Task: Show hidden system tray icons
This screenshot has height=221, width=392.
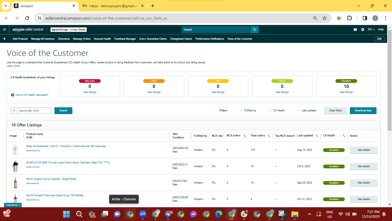Action: pyautogui.click(x=310, y=214)
